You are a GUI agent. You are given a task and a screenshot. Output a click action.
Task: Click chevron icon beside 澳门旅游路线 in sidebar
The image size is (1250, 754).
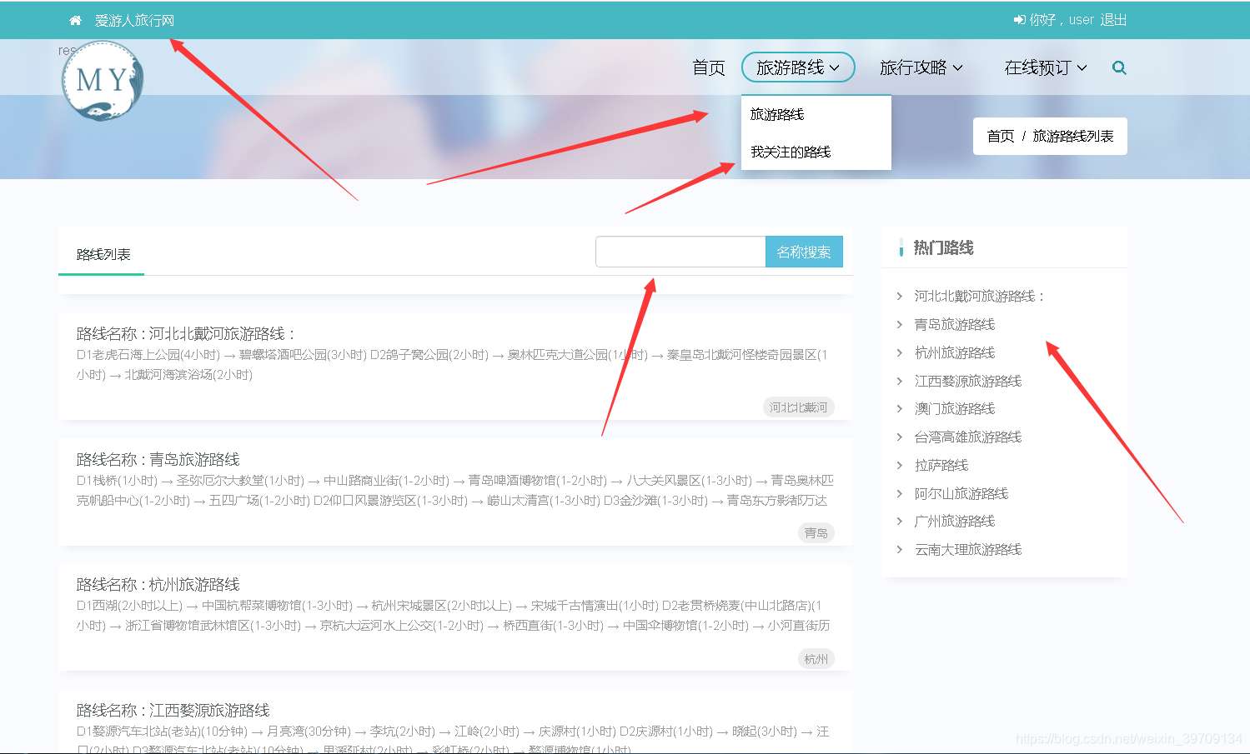click(899, 408)
